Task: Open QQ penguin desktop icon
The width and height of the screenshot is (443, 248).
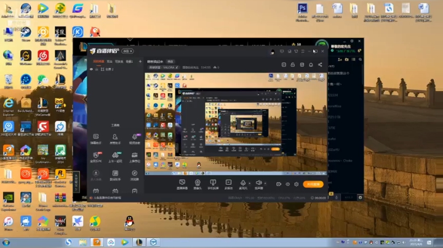Action: [129, 223]
